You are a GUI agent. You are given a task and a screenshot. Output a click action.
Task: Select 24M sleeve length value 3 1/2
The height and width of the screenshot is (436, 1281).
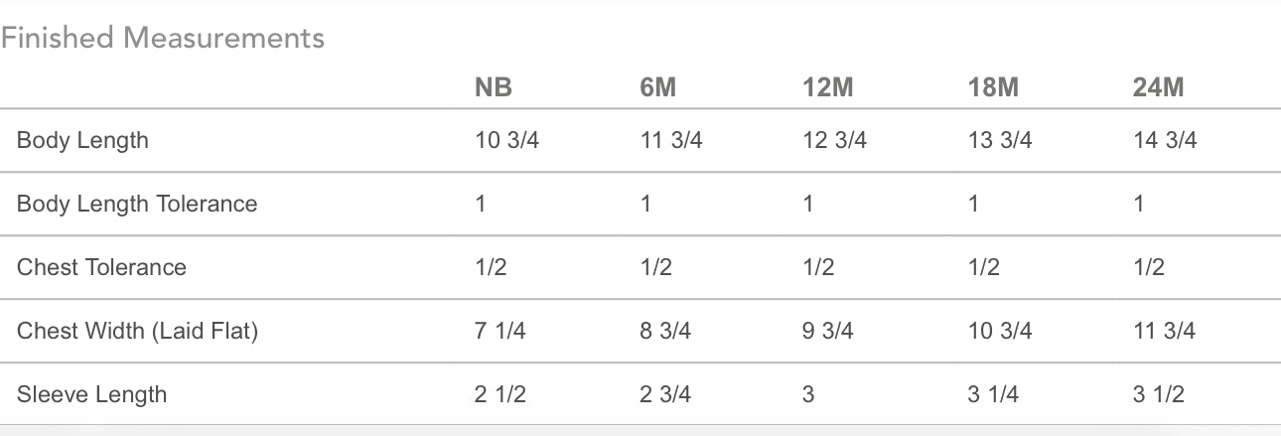[x=1159, y=394]
